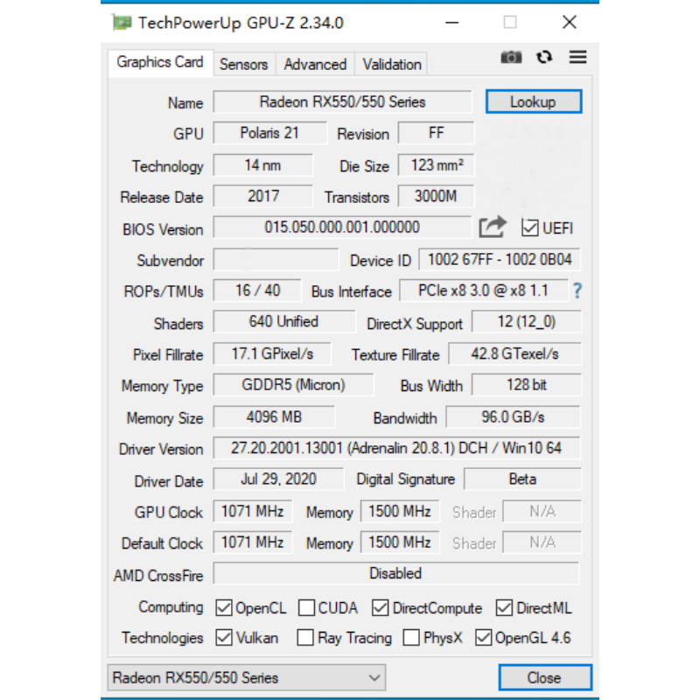700x700 pixels.
Task: Click the Memory Size value 4096 MB
Action: point(274,417)
